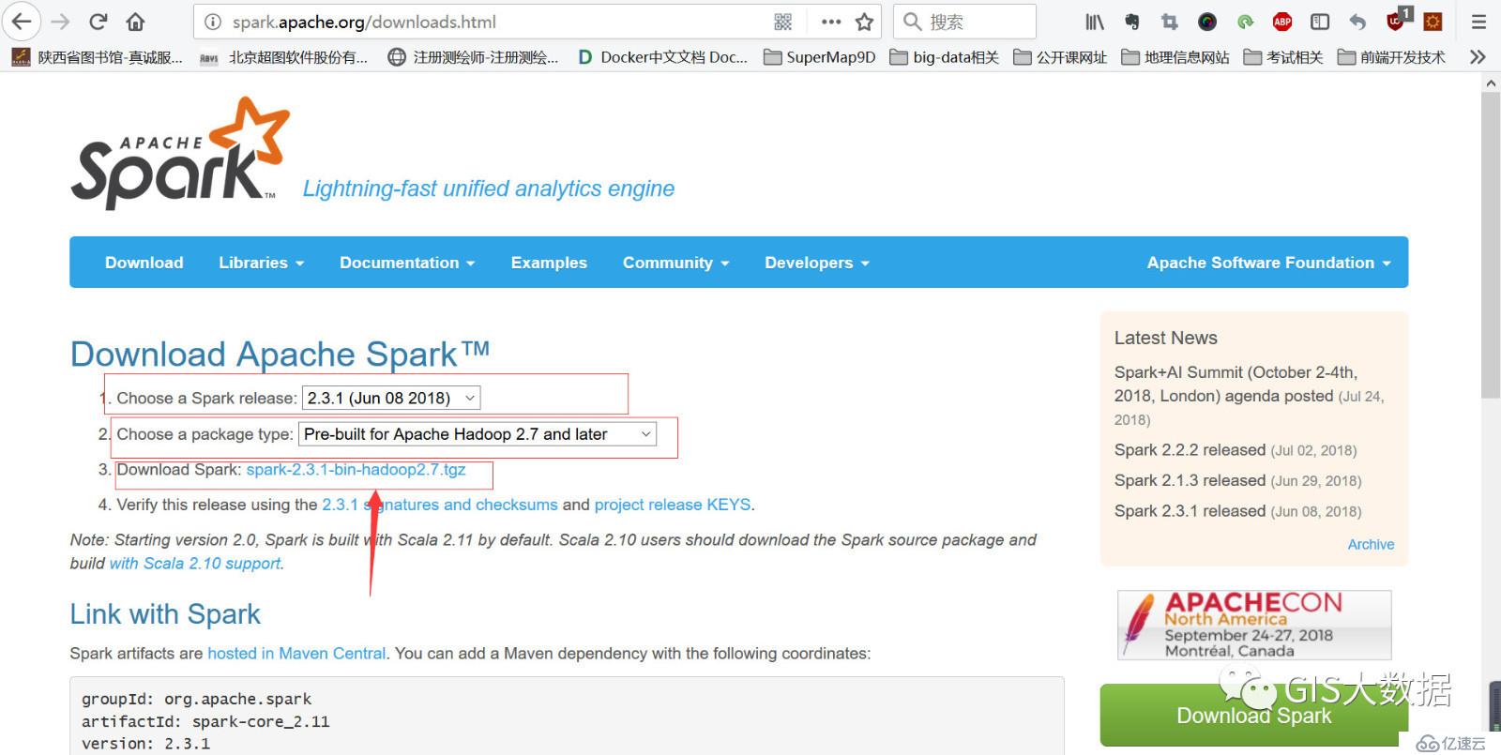This screenshot has height=755, width=1501.
Task: Click the Apache Spark logo
Action: [x=180, y=153]
